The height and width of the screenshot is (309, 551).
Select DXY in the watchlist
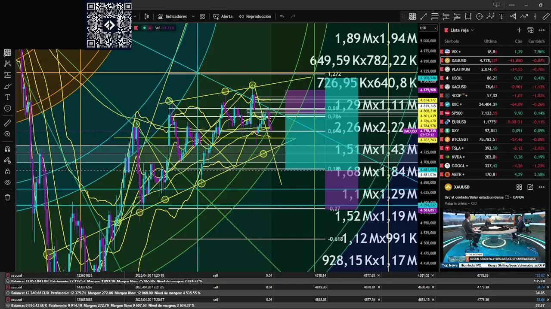[x=495, y=130]
